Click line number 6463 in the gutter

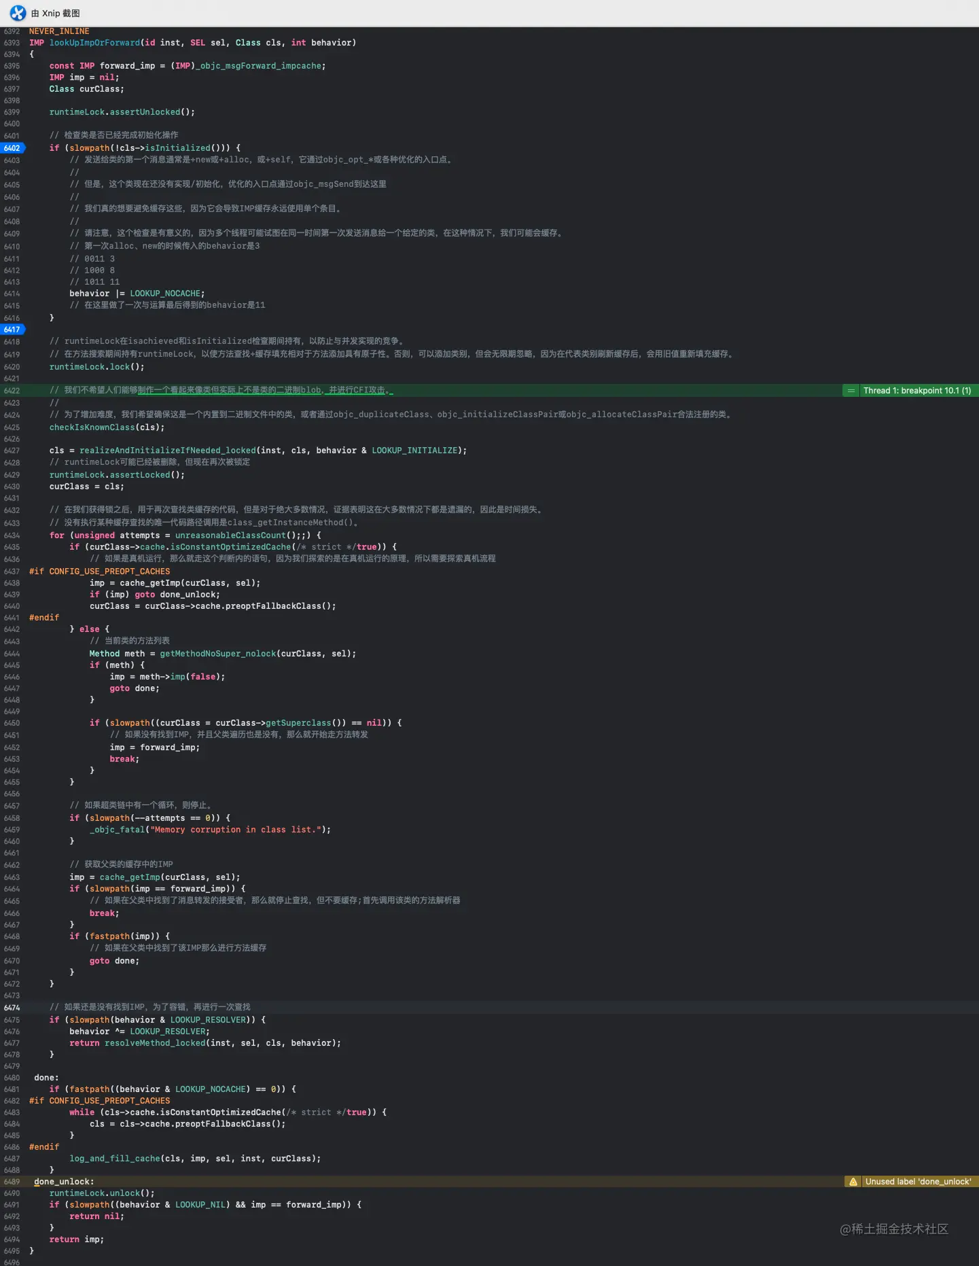click(12, 877)
